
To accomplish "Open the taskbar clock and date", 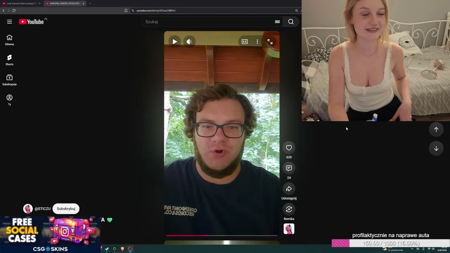I will (442, 249).
